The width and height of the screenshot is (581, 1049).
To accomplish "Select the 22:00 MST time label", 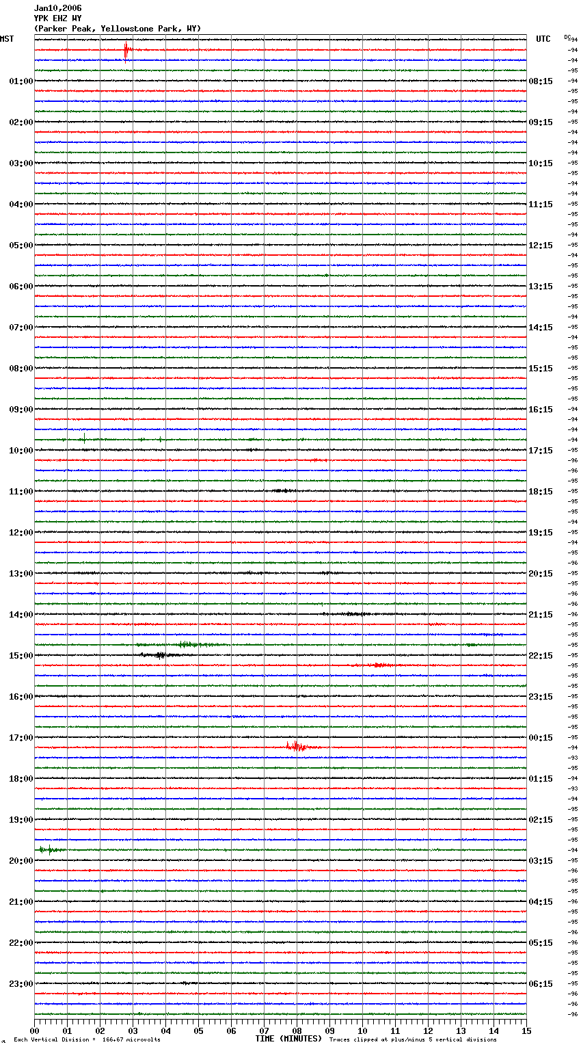I will point(21,943).
